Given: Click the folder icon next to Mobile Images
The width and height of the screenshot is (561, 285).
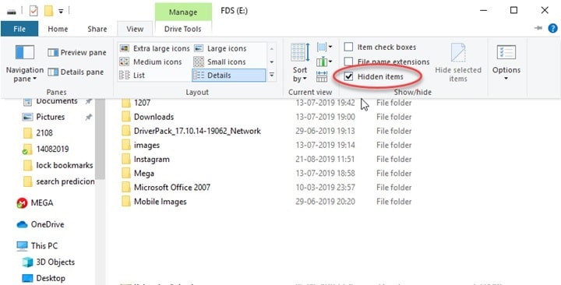Looking at the screenshot, I should click(126, 202).
